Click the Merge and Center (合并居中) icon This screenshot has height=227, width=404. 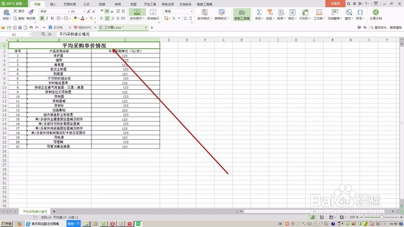(x=137, y=12)
